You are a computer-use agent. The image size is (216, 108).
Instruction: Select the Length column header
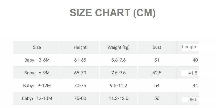pyautogui.click(x=189, y=47)
